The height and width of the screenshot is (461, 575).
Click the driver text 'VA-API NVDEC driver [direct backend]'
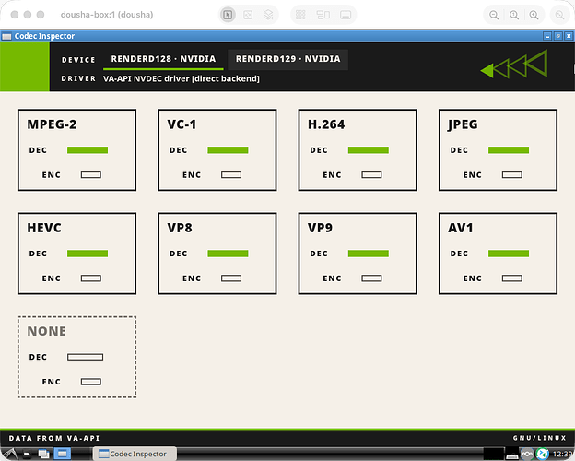point(182,78)
